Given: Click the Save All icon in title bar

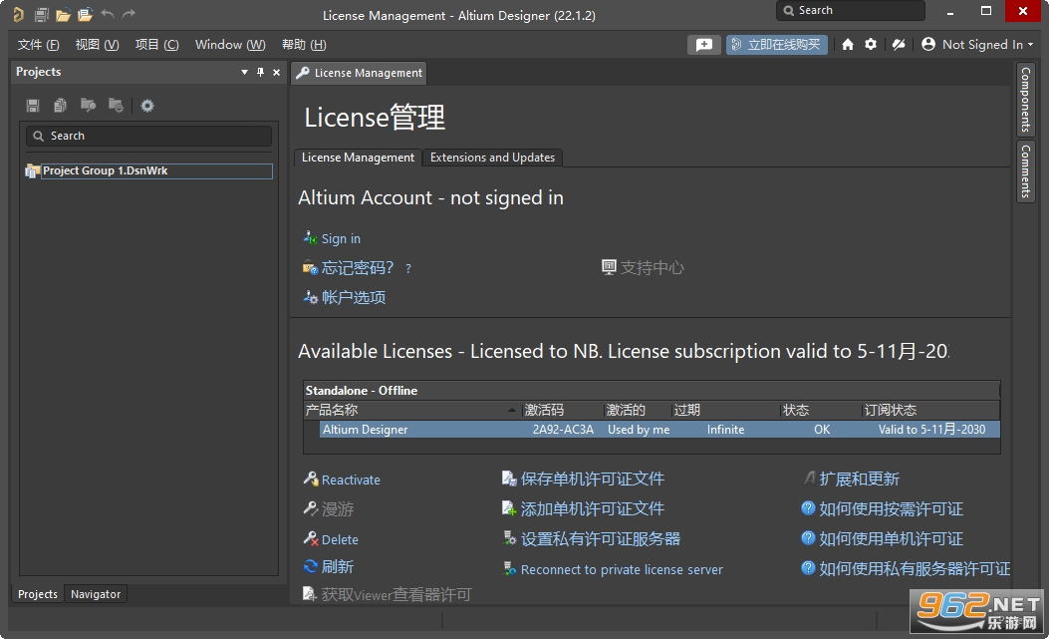Looking at the screenshot, I should pyautogui.click(x=42, y=14).
